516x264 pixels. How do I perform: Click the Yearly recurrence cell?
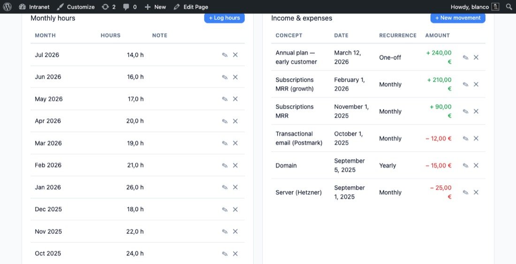(x=387, y=166)
